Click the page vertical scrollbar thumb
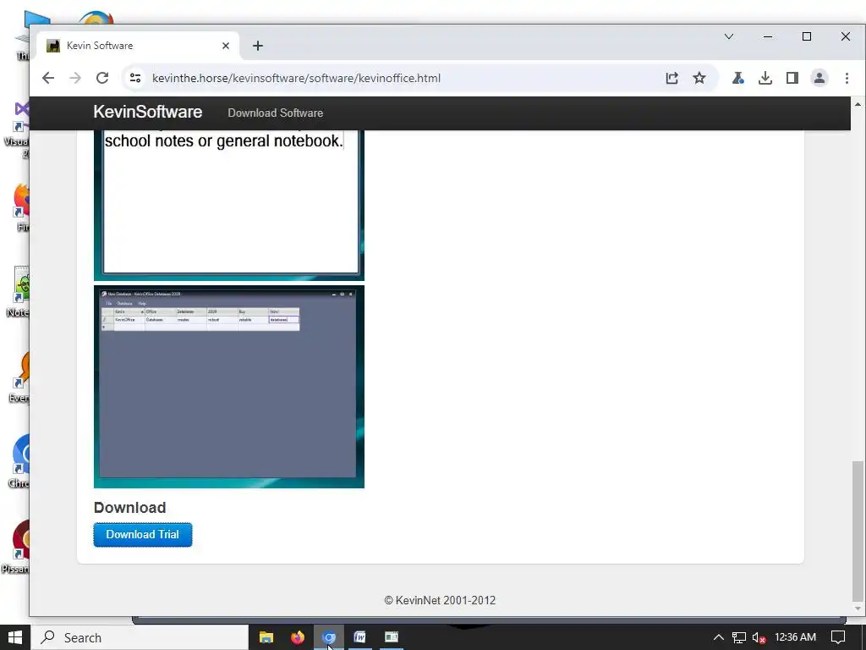Image resolution: width=866 pixels, height=650 pixels. [x=858, y=531]
